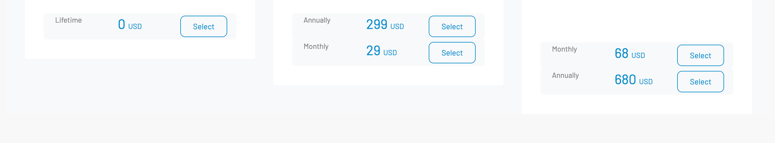775x143 pixels.
Task: Click the Annually label beside 680
Action: coord(565,75)
